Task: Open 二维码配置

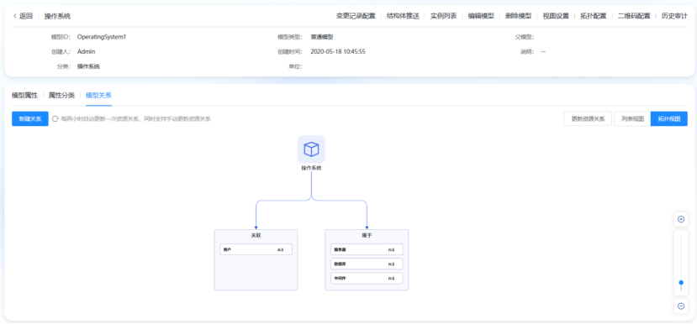Action: [633, 16]
